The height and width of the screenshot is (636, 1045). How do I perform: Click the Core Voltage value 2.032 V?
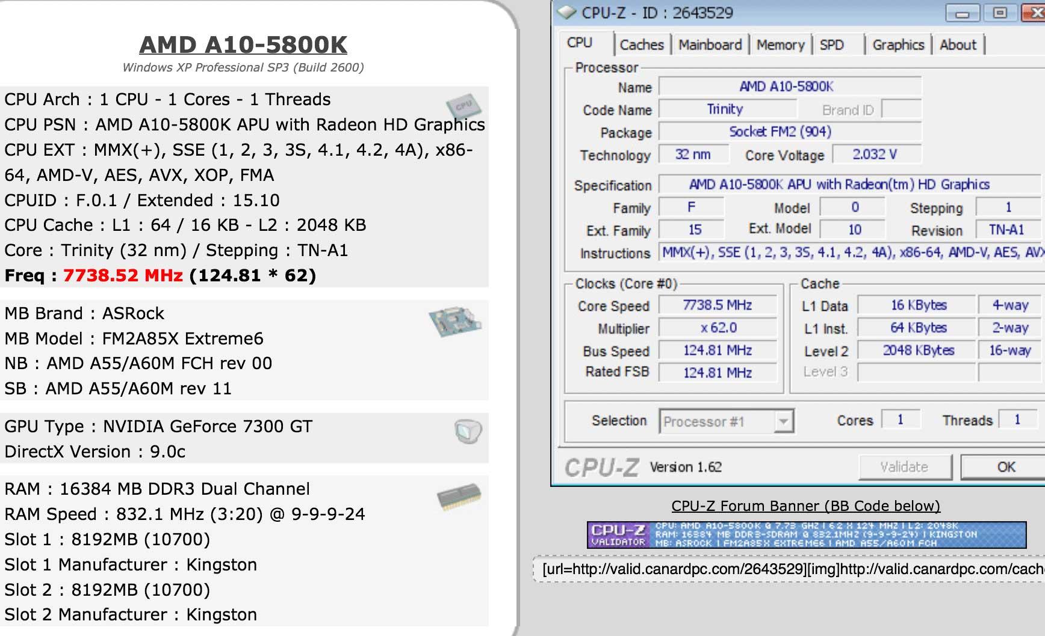(876, 154)
